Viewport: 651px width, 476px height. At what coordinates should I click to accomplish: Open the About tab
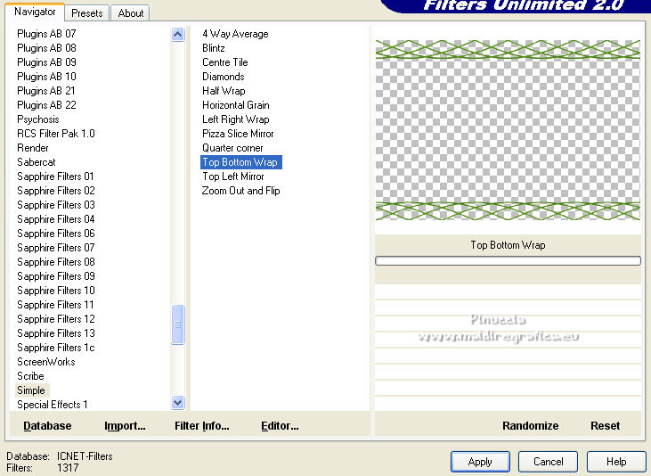(x=130, y=13)
